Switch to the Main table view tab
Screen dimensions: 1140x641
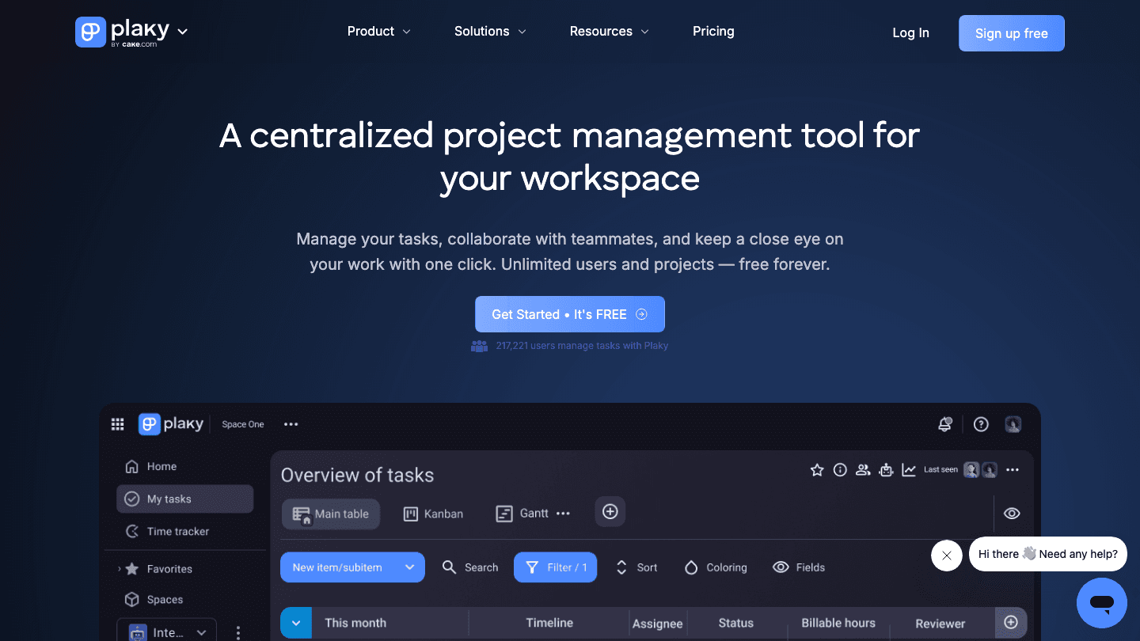point(331,514)
